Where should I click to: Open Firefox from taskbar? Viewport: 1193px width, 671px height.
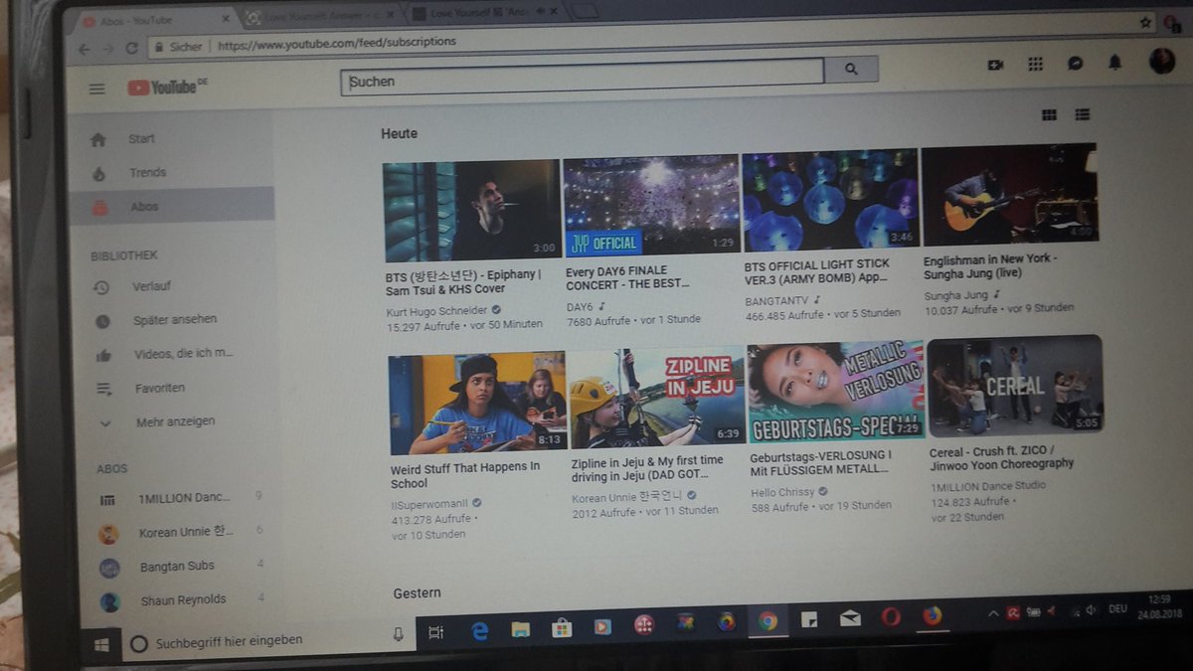coord(932,615)
